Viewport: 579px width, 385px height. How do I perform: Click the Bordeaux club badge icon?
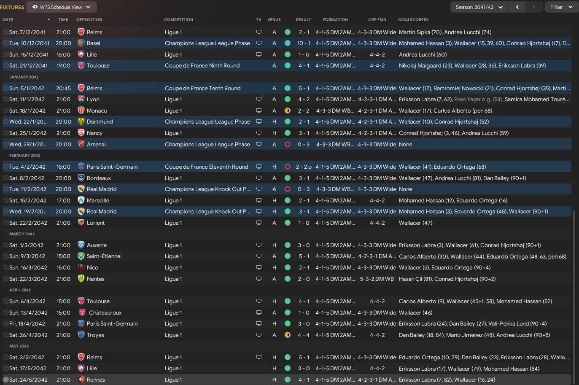point(81,178)
